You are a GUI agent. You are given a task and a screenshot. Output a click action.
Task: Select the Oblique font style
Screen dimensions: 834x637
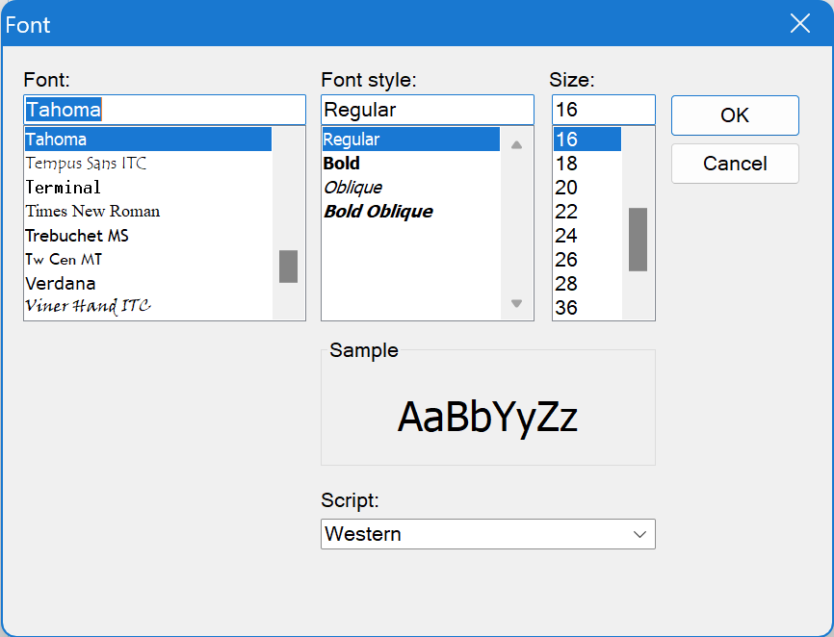pos(352,187)
